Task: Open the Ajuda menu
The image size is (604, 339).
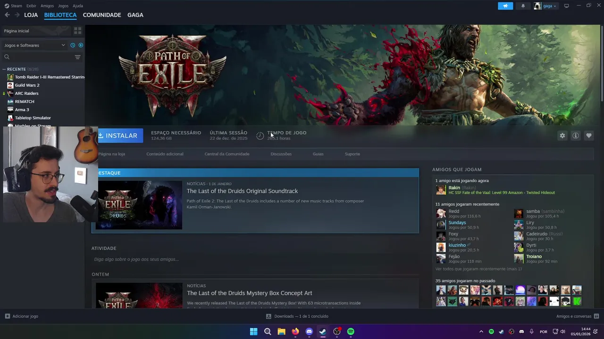Action: (78, 6)
